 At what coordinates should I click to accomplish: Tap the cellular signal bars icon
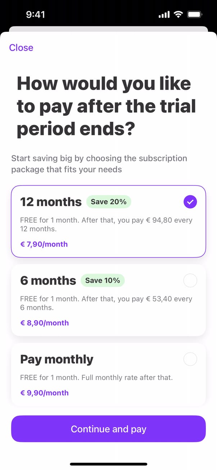(x=164, y=15)
